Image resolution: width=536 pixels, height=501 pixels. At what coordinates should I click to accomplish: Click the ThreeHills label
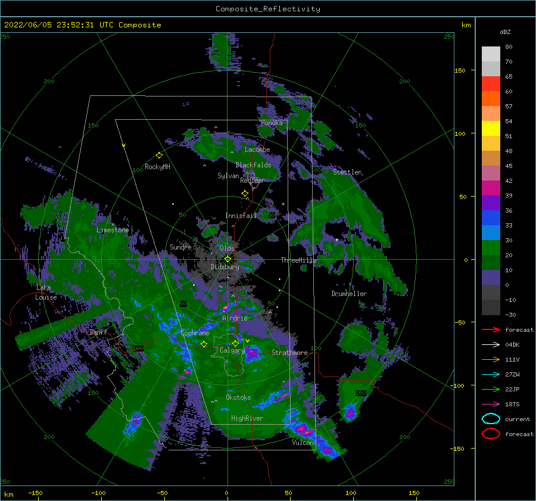click(299, 260)
